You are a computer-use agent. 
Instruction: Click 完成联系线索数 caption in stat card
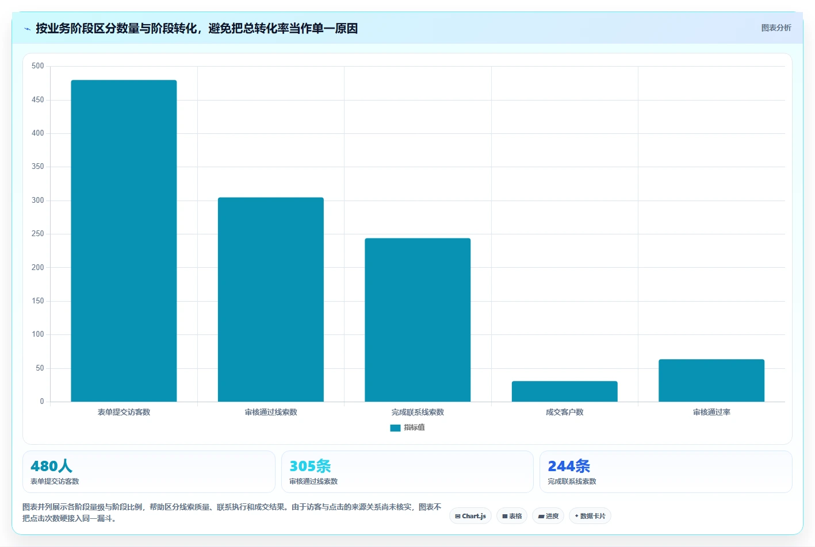(572, 481)
